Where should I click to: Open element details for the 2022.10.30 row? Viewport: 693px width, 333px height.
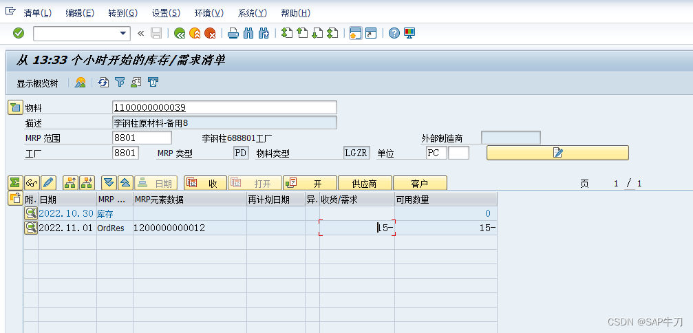[x=31, y=213]
